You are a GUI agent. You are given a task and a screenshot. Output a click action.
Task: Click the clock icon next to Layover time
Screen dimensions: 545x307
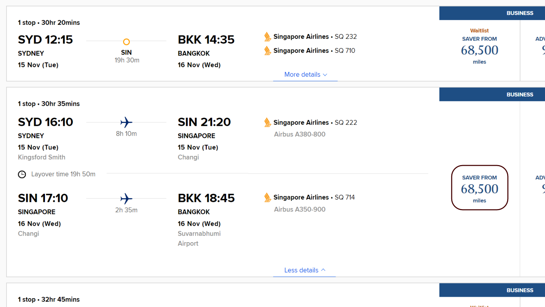tap(22, 174)
